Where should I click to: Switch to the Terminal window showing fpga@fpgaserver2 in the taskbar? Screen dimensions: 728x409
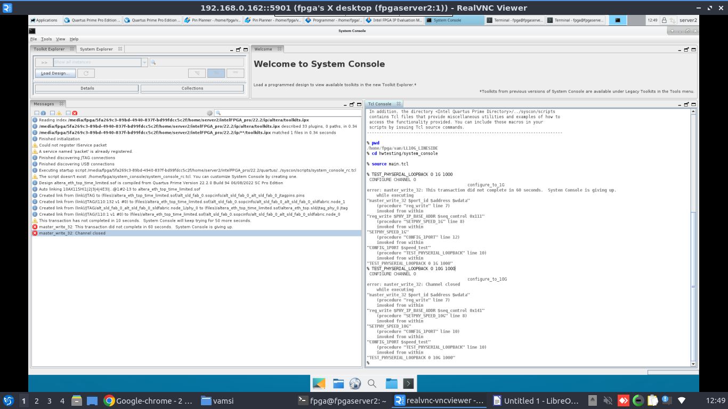pos(343,400)
